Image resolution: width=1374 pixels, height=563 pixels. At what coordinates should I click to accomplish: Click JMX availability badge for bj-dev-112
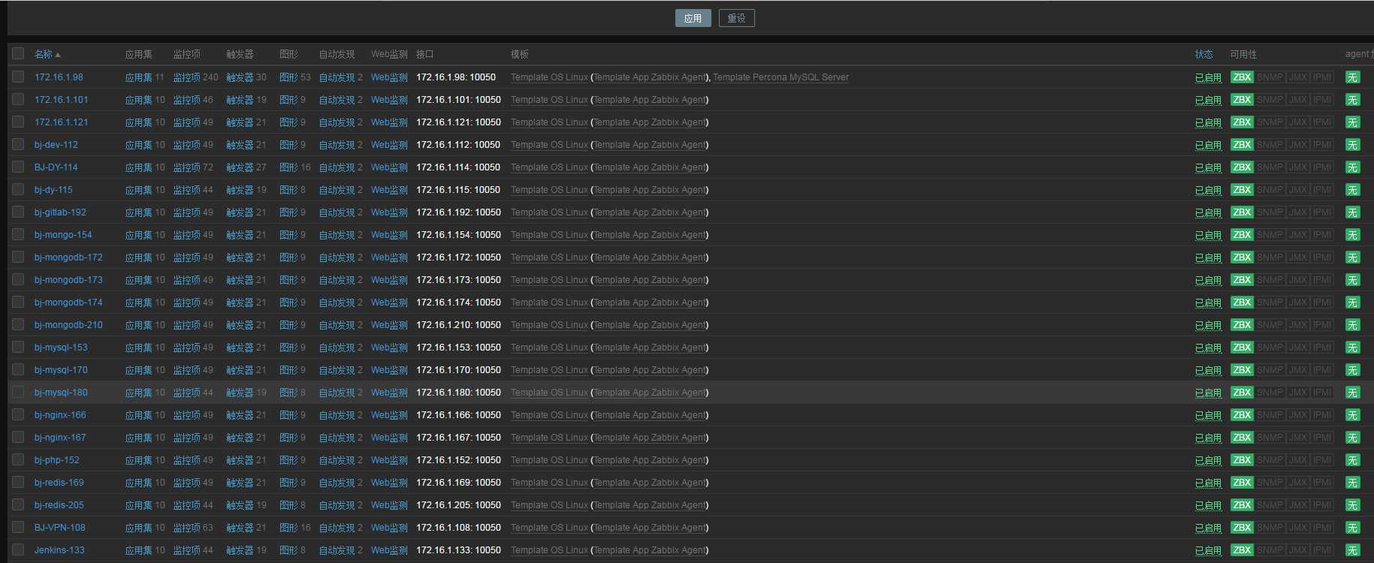(1297, 145)
